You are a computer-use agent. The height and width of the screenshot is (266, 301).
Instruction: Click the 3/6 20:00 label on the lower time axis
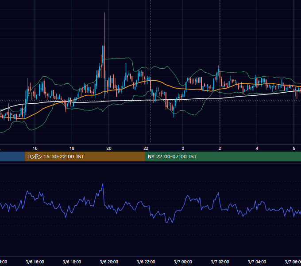coord(109,262)
